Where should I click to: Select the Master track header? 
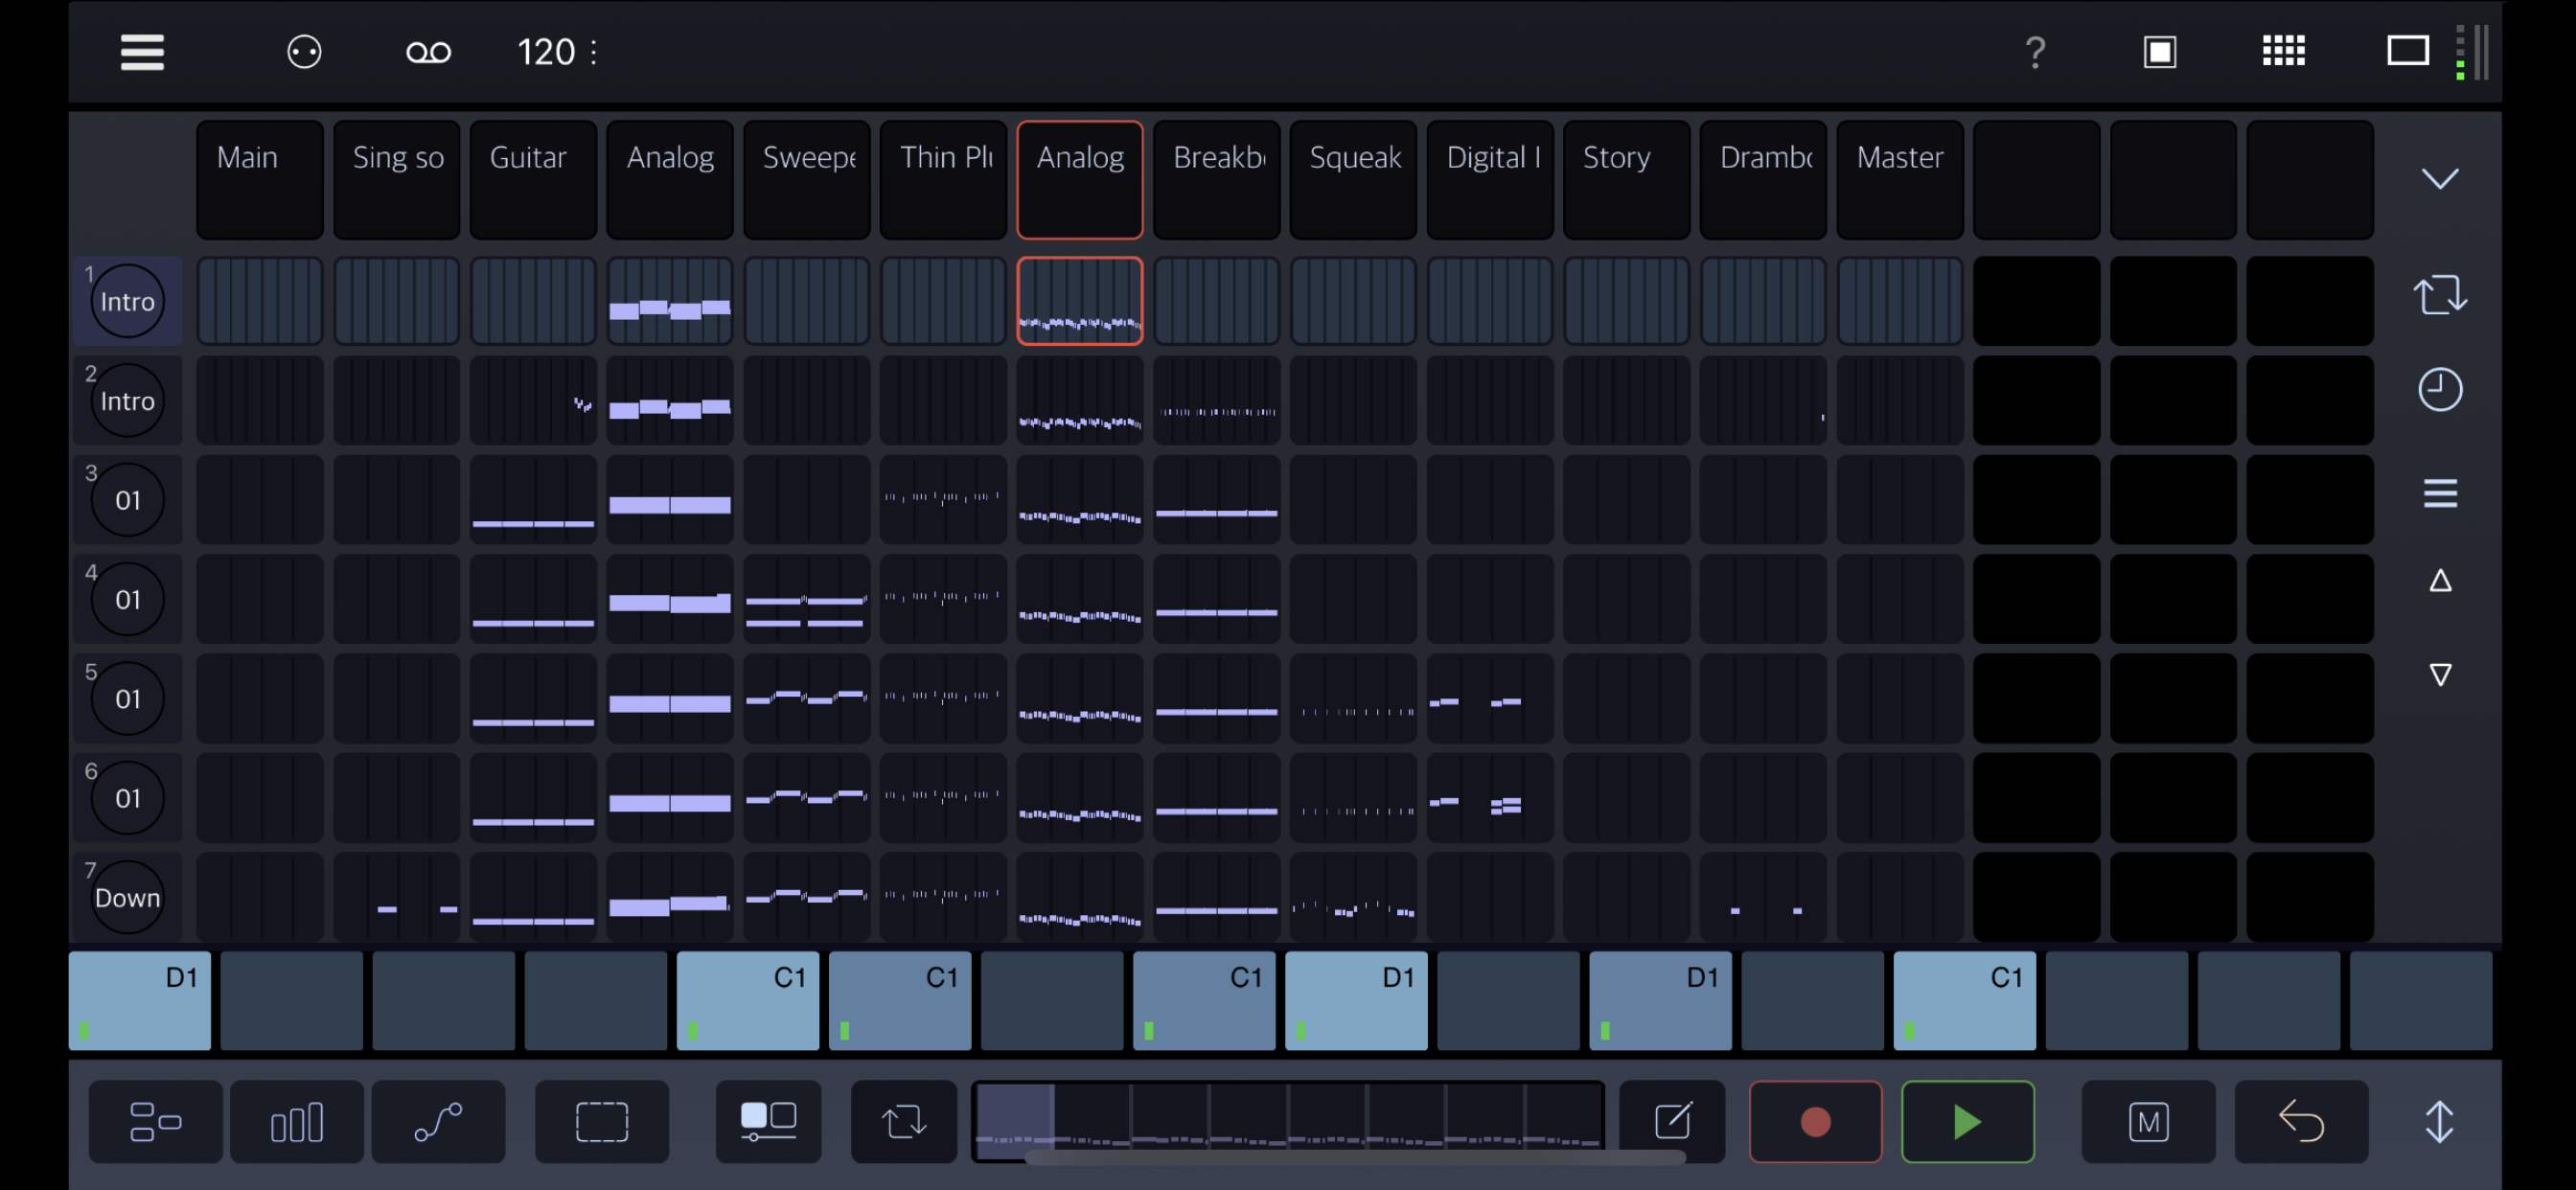(1900, 180)
